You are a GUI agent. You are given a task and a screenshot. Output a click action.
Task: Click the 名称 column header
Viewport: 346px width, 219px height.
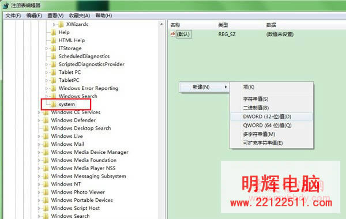175,25
